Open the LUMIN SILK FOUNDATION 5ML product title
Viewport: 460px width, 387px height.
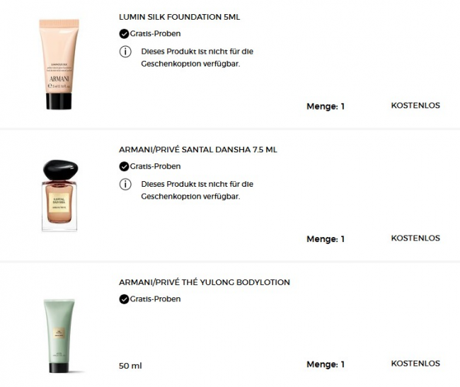tap(180, 17)
